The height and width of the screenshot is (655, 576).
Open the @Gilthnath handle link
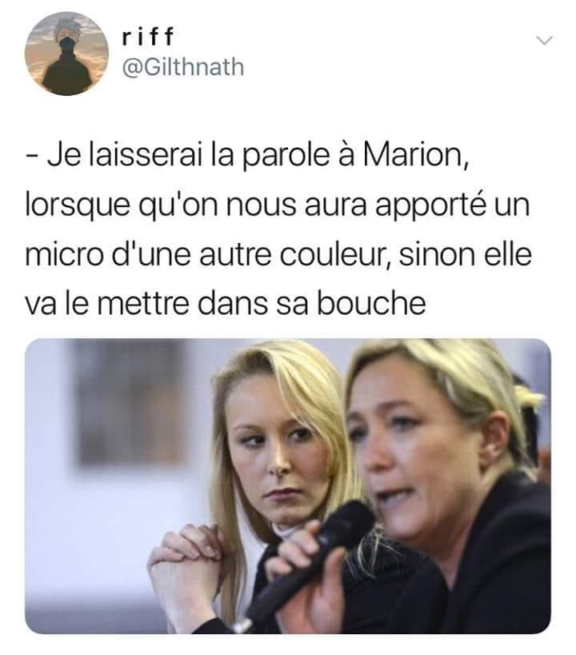pyautogui.click(x=182, y=67)
